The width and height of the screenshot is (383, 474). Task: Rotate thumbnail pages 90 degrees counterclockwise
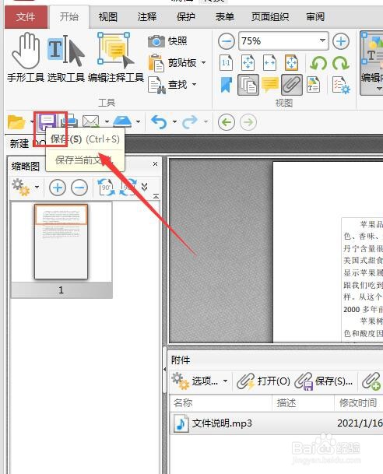[107, 188]
